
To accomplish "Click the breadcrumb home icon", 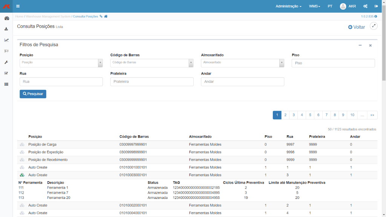I will click(106, 17).
